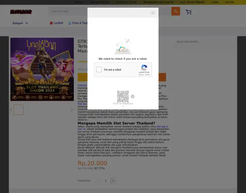Image resolution: width=246 pixels, height=193 pixels.
Task: Click the QR code in the dialog
Action: (x=123, y=96)
